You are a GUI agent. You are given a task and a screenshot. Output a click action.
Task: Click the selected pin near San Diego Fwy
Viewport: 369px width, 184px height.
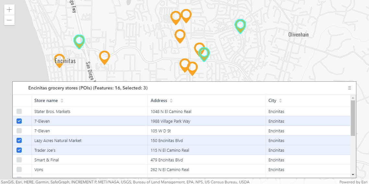[79, 41]
